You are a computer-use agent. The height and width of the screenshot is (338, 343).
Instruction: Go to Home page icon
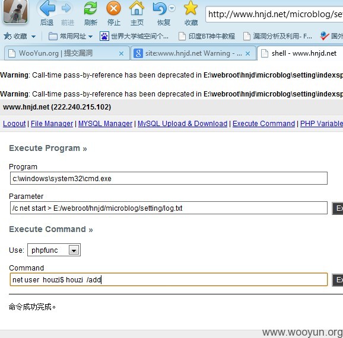coord(136,8)
